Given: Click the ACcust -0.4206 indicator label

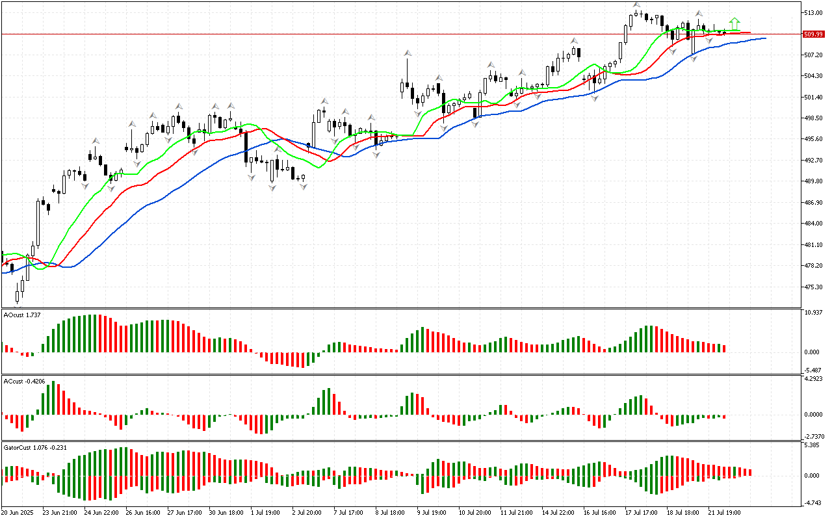Looking at the screenshot, I should click(25, 380).
